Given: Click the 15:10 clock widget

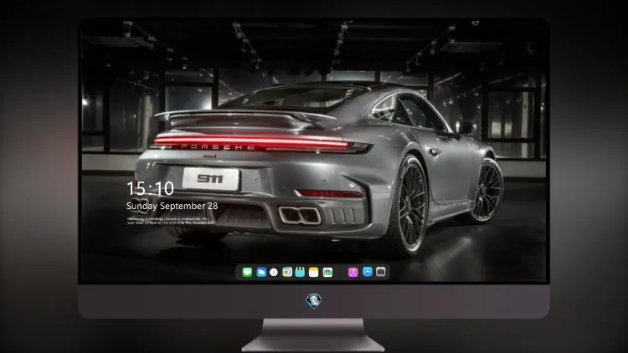Looking at the screenshot, I should pyautogui.click(x=150, y=188).
